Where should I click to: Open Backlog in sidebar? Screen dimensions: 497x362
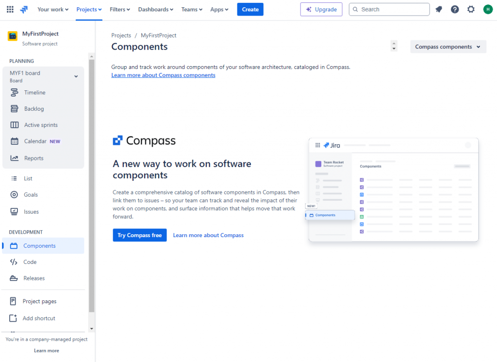(x=43, y=109)
